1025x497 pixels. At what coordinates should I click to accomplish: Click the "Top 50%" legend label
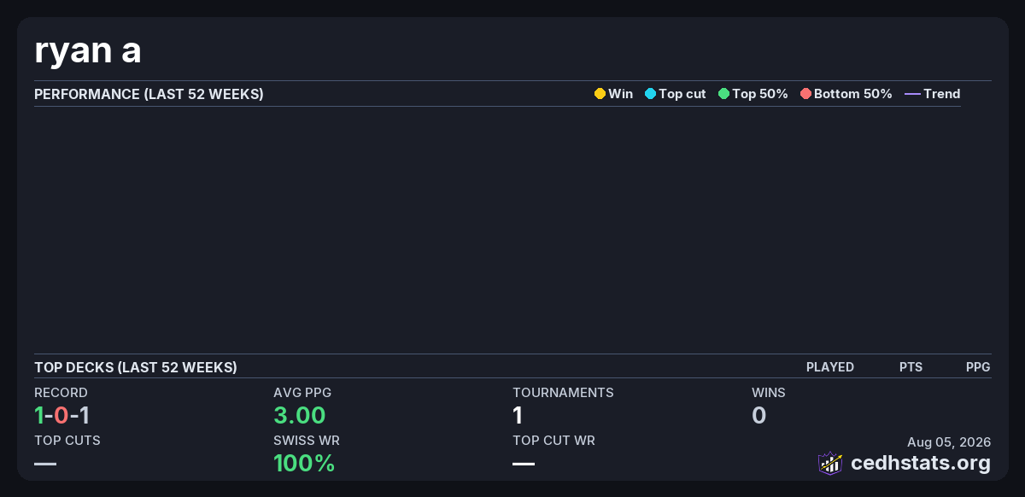(x=760, y=94)
